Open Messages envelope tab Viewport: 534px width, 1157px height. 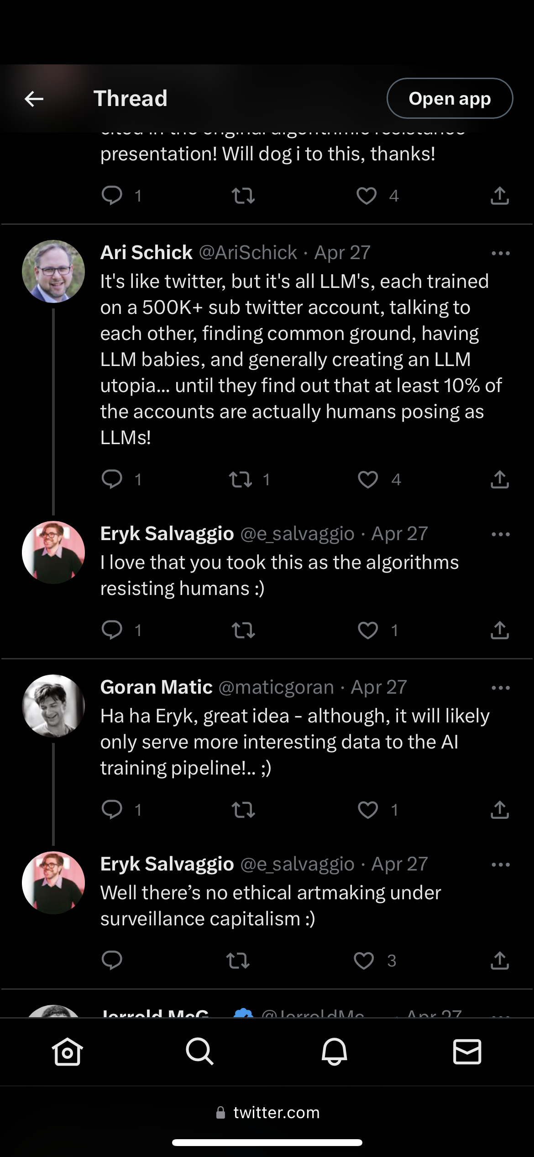point(467,1051)
